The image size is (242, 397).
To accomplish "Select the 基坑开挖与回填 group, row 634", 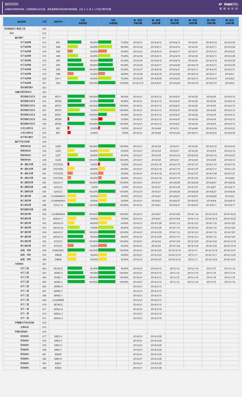I will (x=22, y=142).
